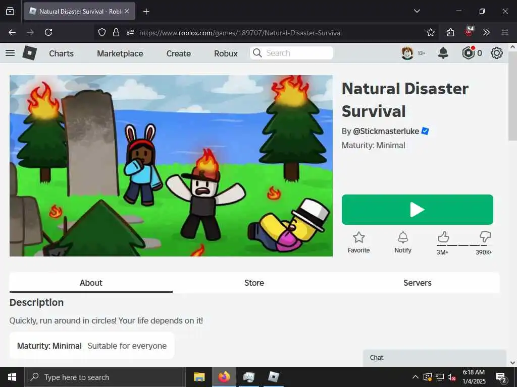Start playing Natural Disaster Survival
The image size is (517, 387).
418,210
